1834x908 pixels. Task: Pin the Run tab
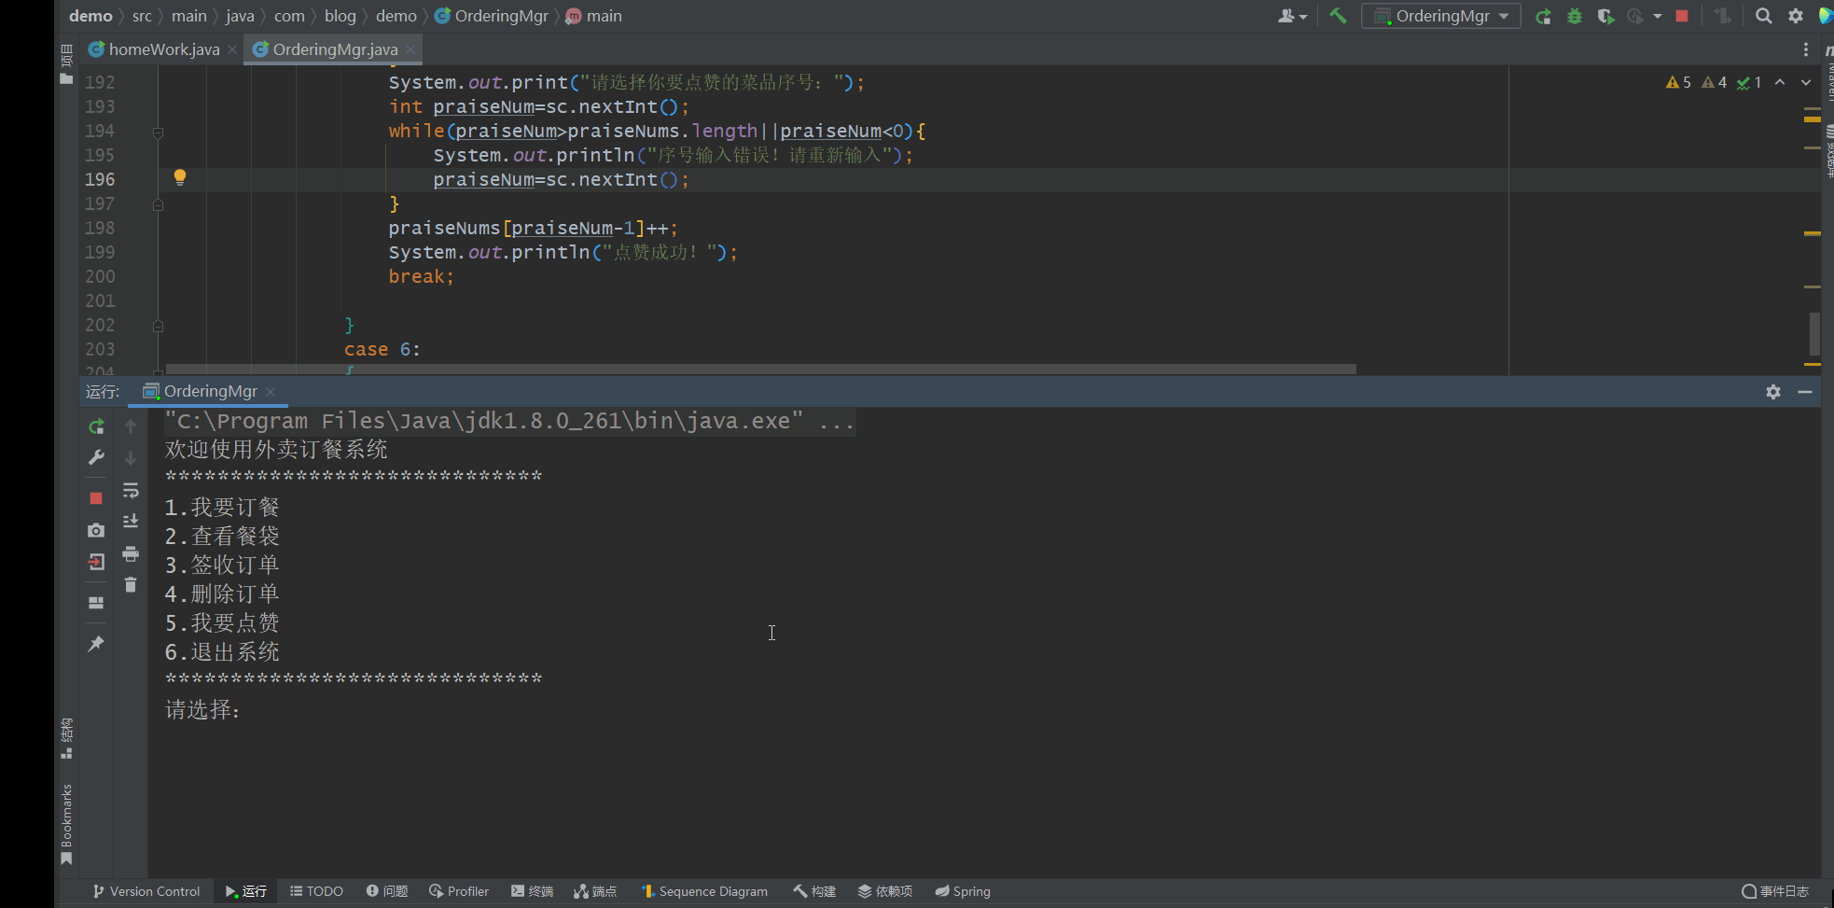[96, 644]
